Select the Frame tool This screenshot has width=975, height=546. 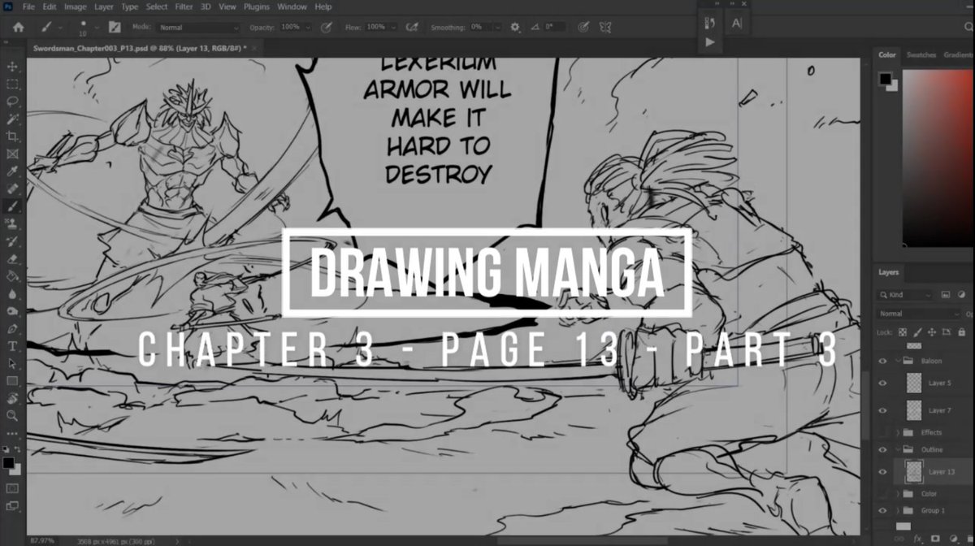tap(12, 154)
